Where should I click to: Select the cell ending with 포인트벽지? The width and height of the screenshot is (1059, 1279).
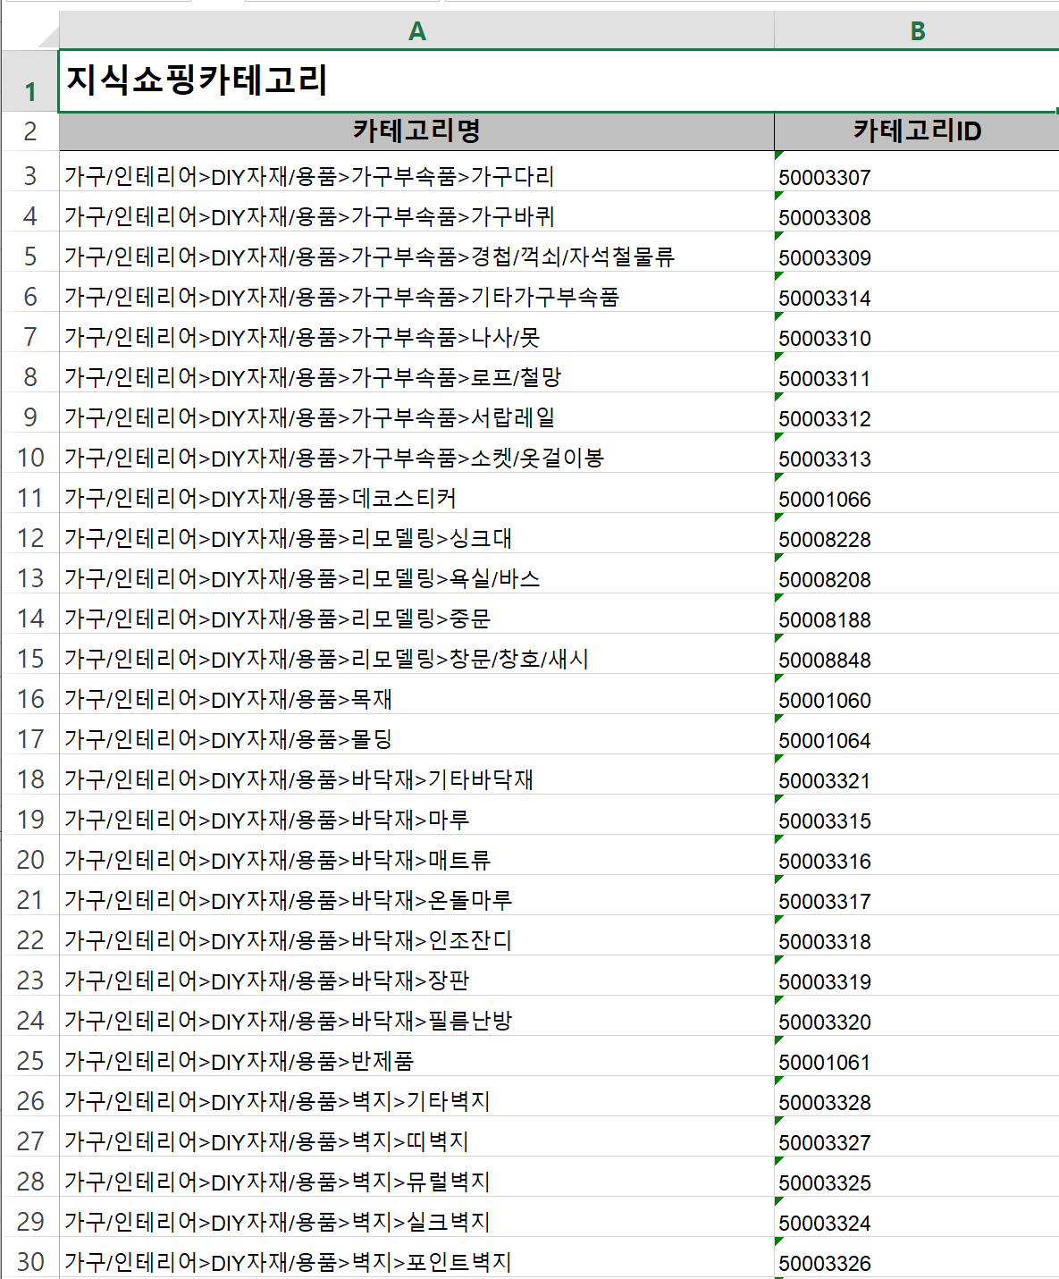[x=416, y=1258]
